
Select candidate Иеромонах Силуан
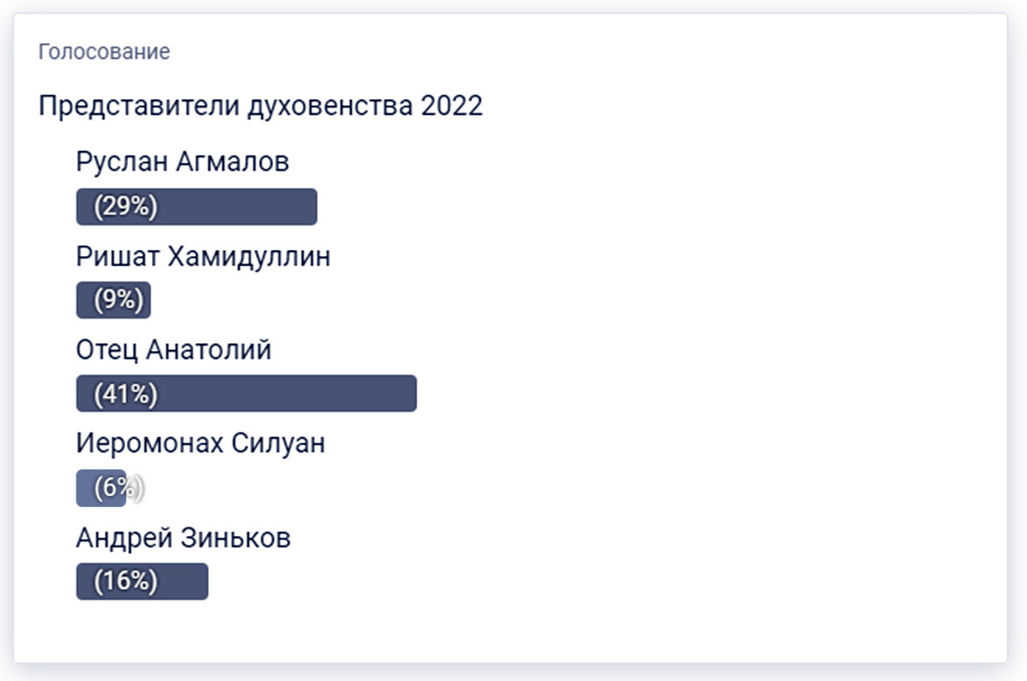tap(200, 443)
